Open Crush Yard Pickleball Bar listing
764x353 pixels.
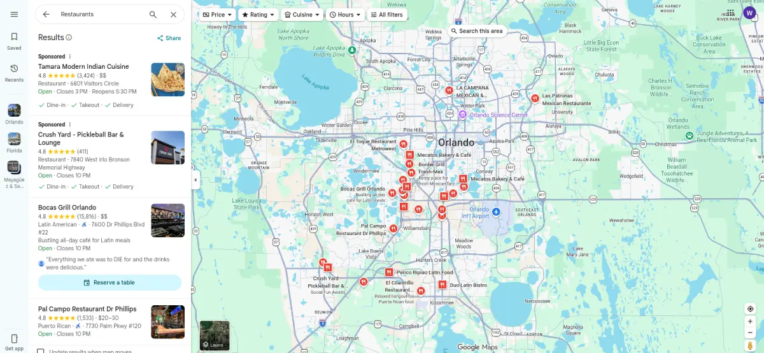(81, 138)
